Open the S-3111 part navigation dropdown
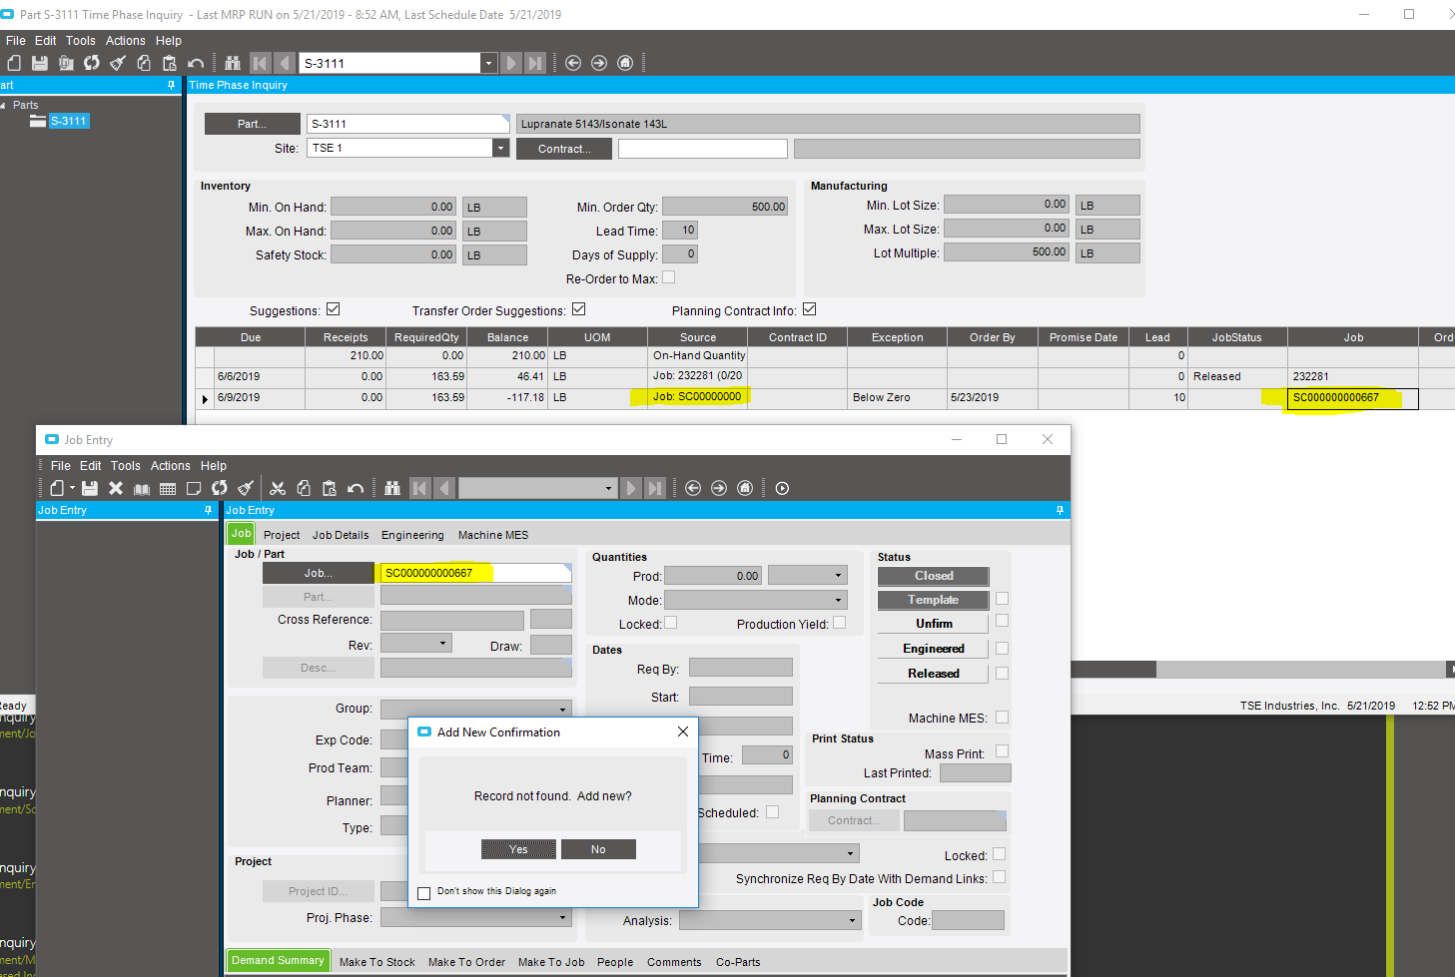This screenshot has width=1455, height=977. pos(488,63)
